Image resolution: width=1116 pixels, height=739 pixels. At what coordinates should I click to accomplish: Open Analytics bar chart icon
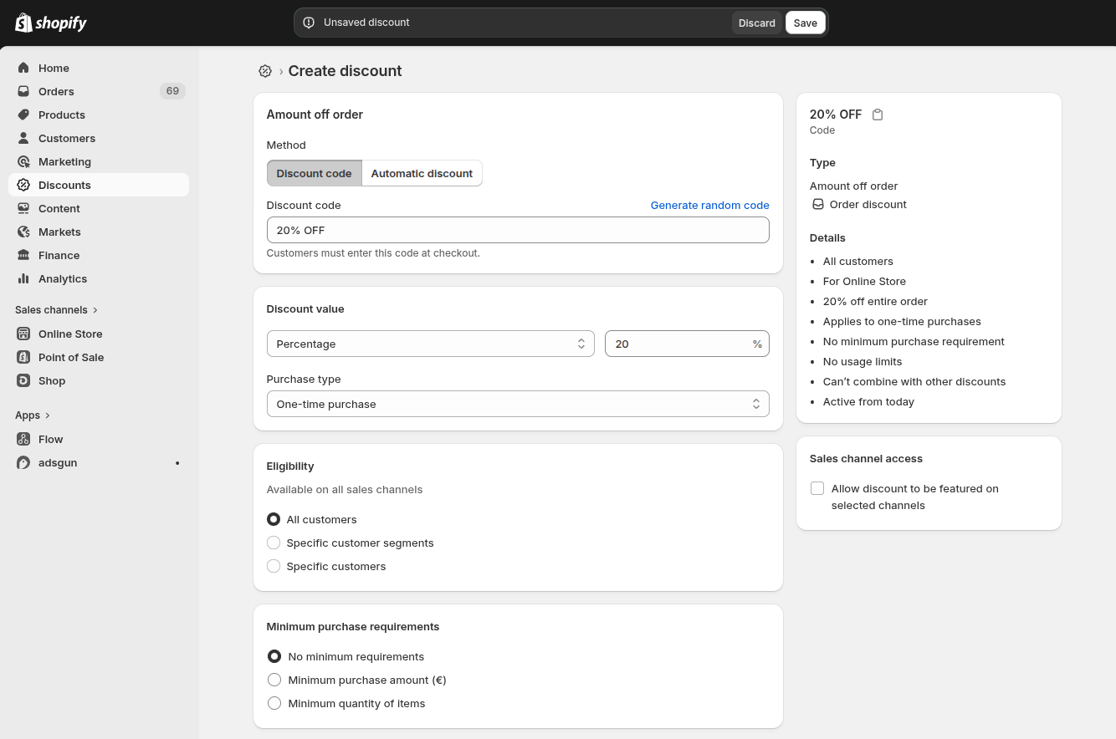click(x=23, y=278)
